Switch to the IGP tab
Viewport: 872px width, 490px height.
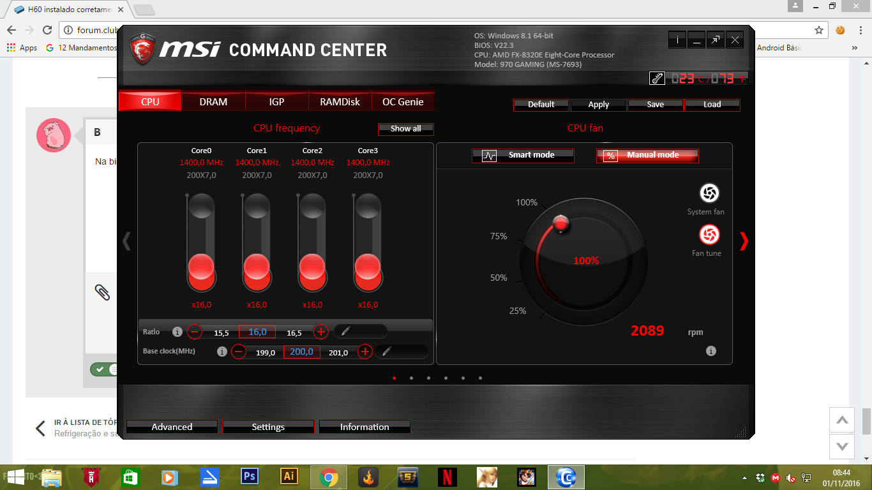pos(276,101)
